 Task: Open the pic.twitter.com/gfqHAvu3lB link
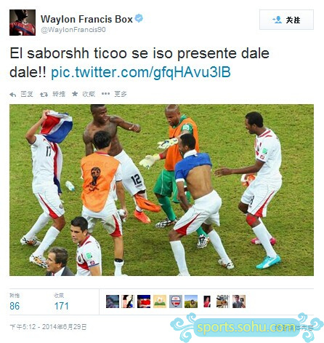tap(141, 72)
